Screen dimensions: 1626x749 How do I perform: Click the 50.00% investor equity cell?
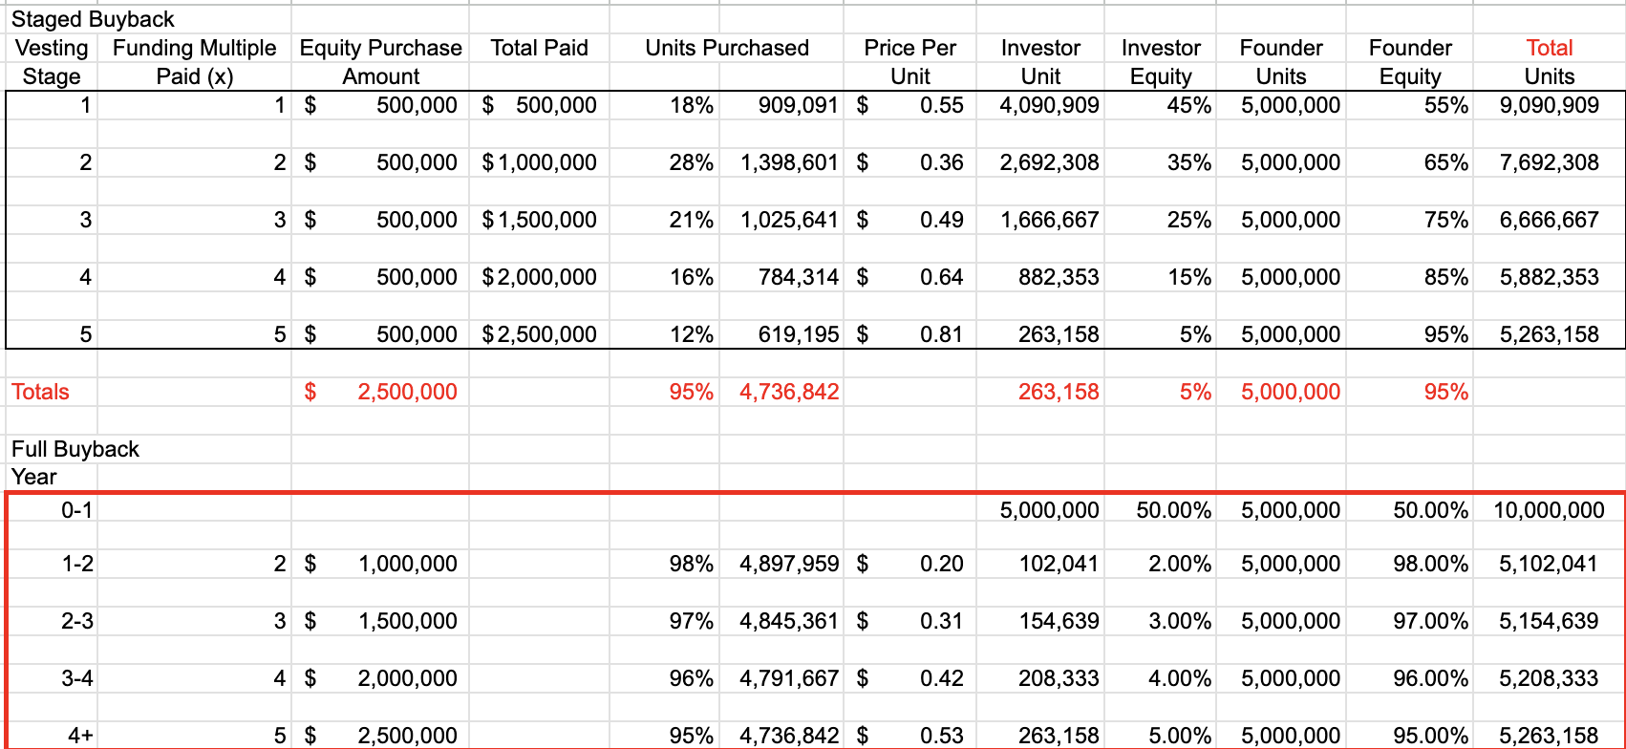(x=1173, y=510)
